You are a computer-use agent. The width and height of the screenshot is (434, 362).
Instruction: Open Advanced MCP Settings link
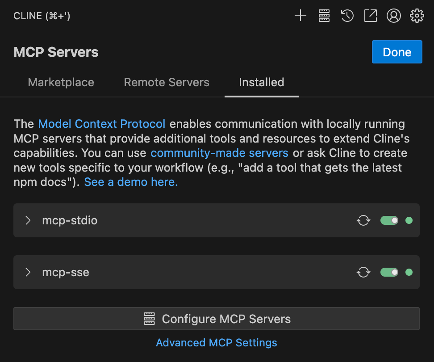[217, 343]
